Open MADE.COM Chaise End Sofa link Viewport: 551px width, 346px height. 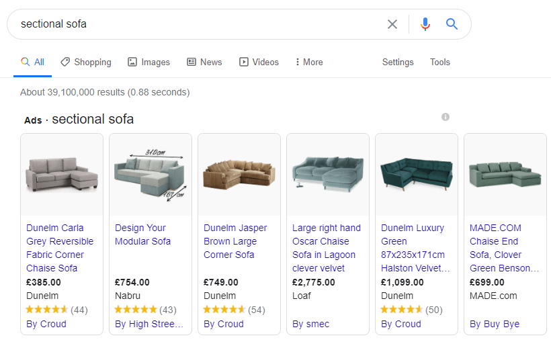pos(504,248)
